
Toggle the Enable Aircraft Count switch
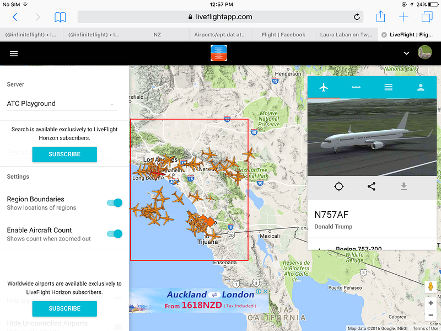click(115, 233)
